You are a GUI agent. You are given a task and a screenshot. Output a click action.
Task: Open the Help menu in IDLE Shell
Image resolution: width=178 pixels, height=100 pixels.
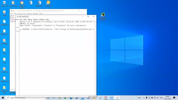click(x=47, y=19)
